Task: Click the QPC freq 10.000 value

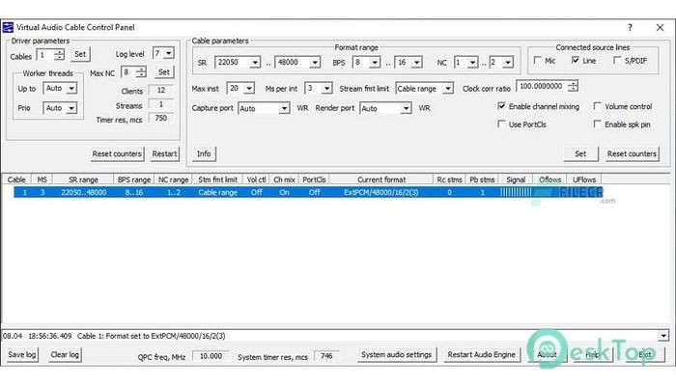Action: [x=211, y=356]
